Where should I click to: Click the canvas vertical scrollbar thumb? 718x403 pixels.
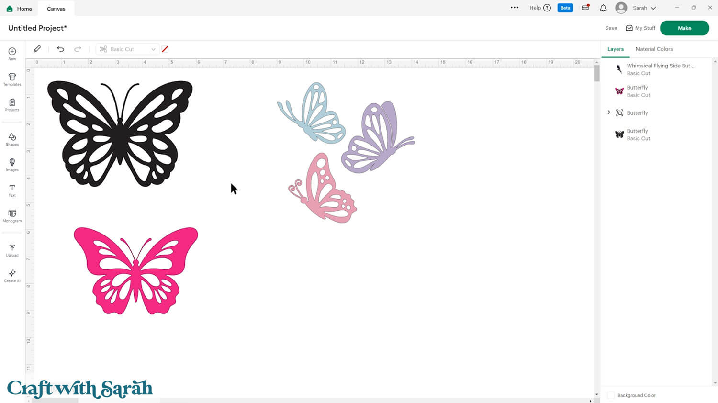point(596,73)
